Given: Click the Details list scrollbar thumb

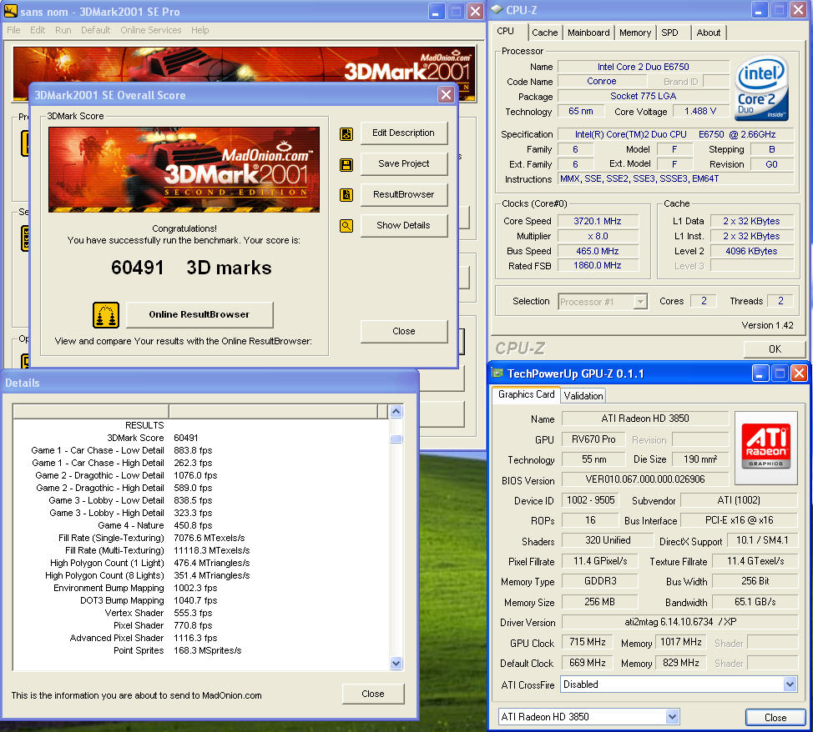Looking at the screenshot, I should 396,439.
